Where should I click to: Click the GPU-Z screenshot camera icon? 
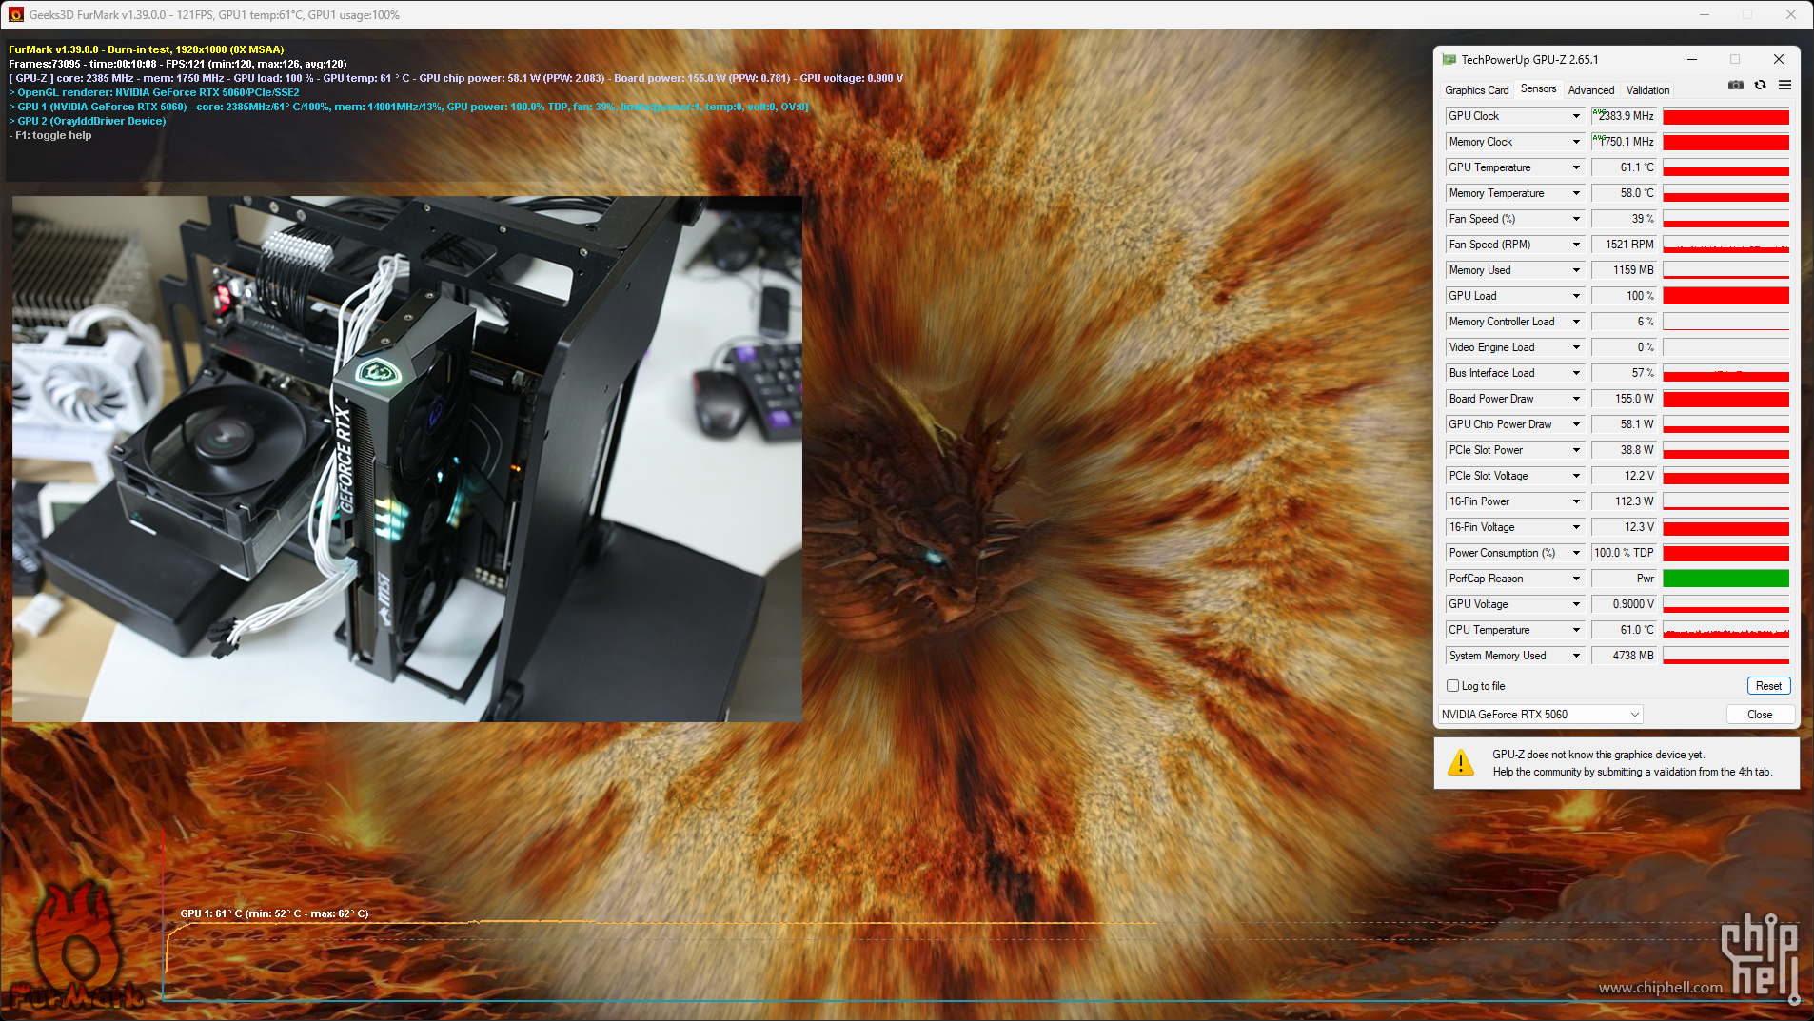[1736, 86]
